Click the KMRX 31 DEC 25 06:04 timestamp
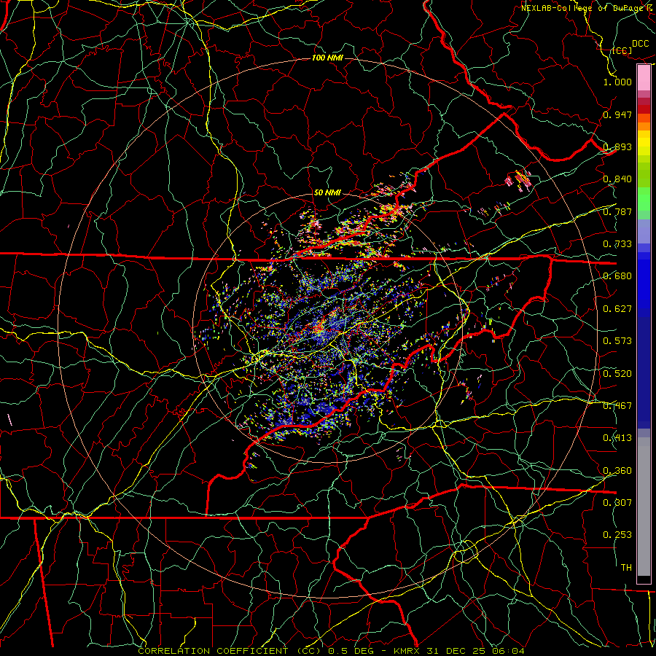The height and width of the screenshot is (656, 656). pyautogui.click(x=459, y=651)
